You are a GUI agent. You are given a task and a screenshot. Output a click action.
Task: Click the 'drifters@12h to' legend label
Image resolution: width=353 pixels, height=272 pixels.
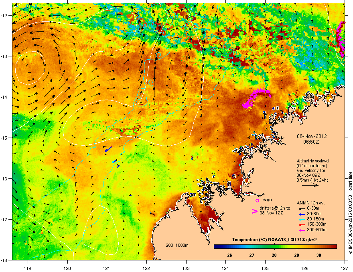pos(275,208)
